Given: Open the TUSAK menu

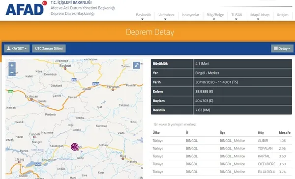Looking at the screenshot, I should [236, 15].
